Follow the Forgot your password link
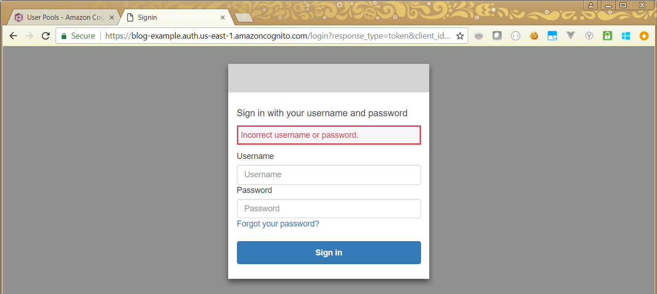Screen dimensions: 657x294 click(x=278, y=224)
